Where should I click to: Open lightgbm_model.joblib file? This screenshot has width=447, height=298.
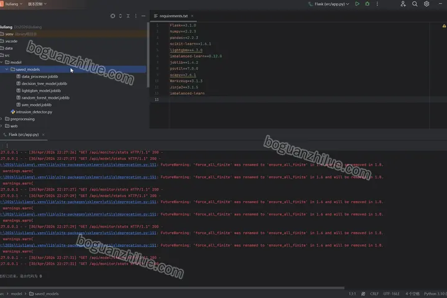tap(41, 91)
